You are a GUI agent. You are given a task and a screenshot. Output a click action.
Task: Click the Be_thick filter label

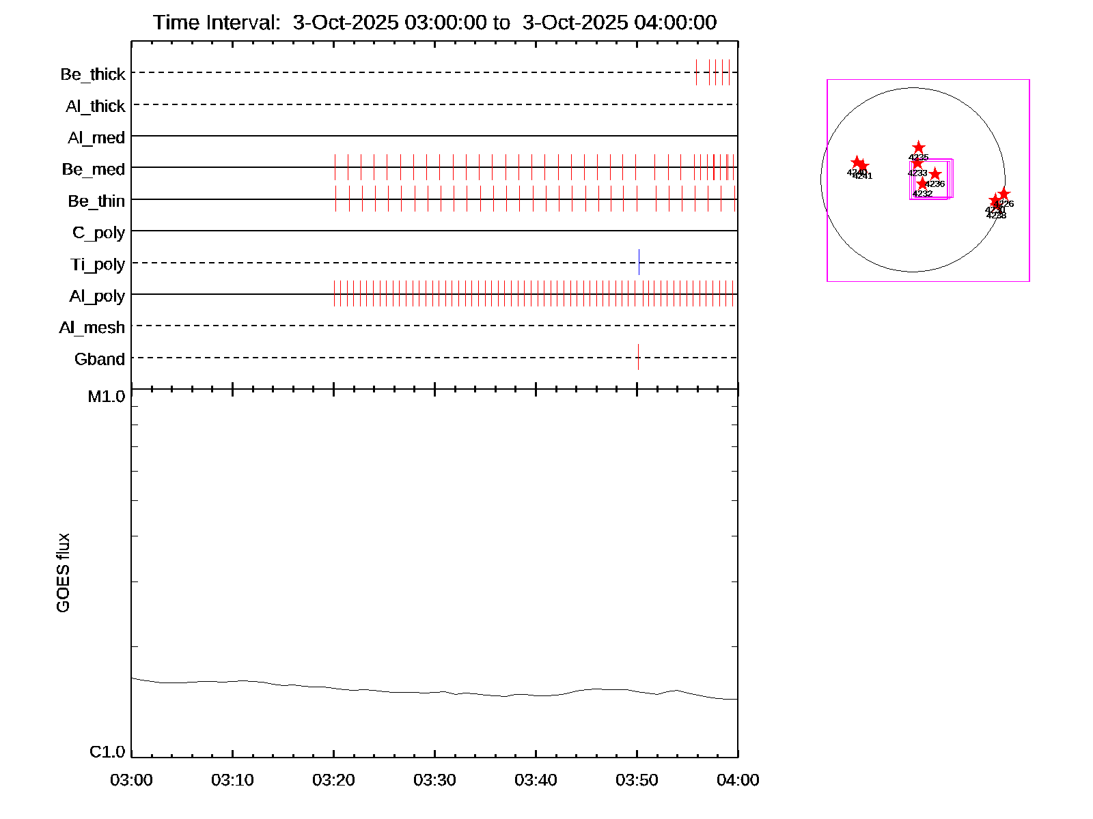[x=93, y=74]
